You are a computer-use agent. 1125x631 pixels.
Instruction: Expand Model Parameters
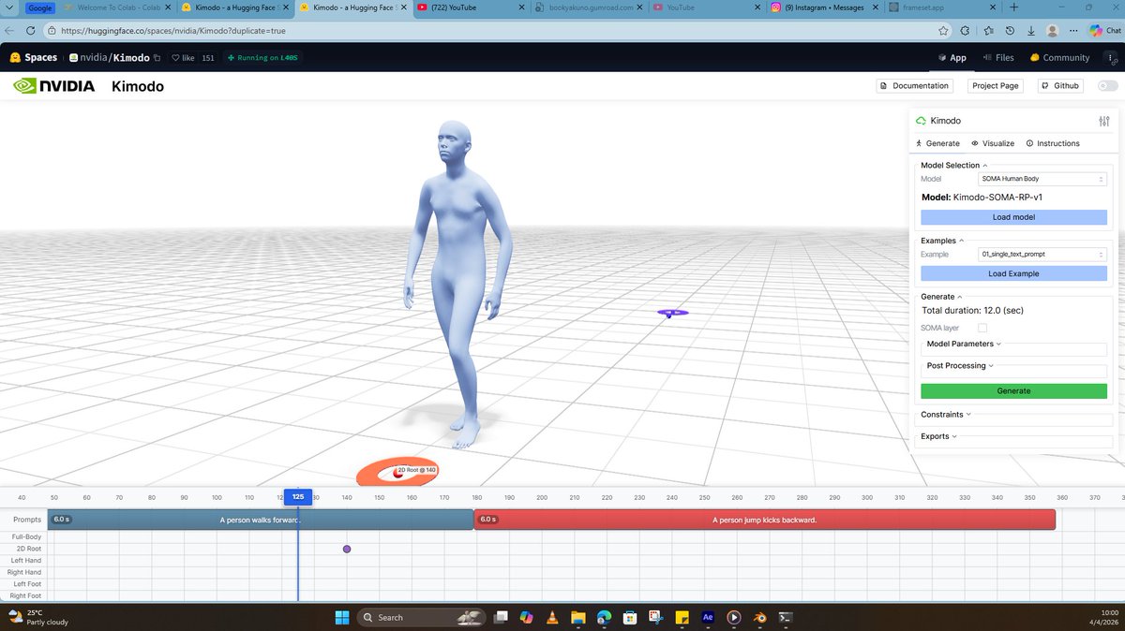click(964, 344)
